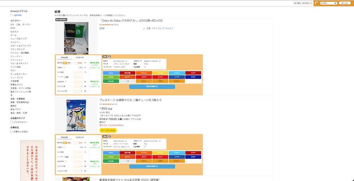Copy ASIN B0158CV0M via copy icon

point(126,61)
